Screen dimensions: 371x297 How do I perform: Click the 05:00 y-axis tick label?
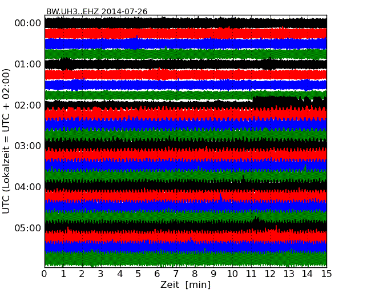28,228
